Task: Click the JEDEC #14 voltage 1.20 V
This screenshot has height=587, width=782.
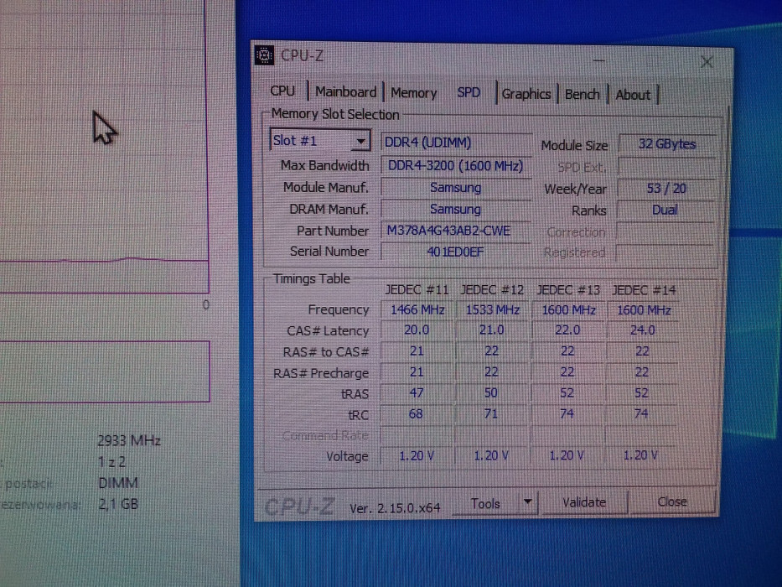Action: 641,455
